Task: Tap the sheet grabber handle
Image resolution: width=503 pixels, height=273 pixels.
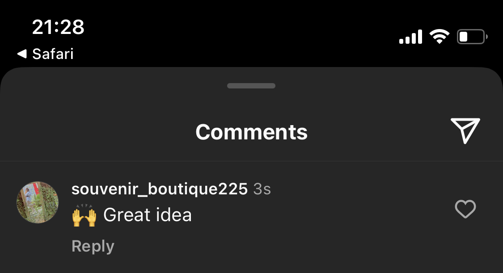Action: coord(251,85)
